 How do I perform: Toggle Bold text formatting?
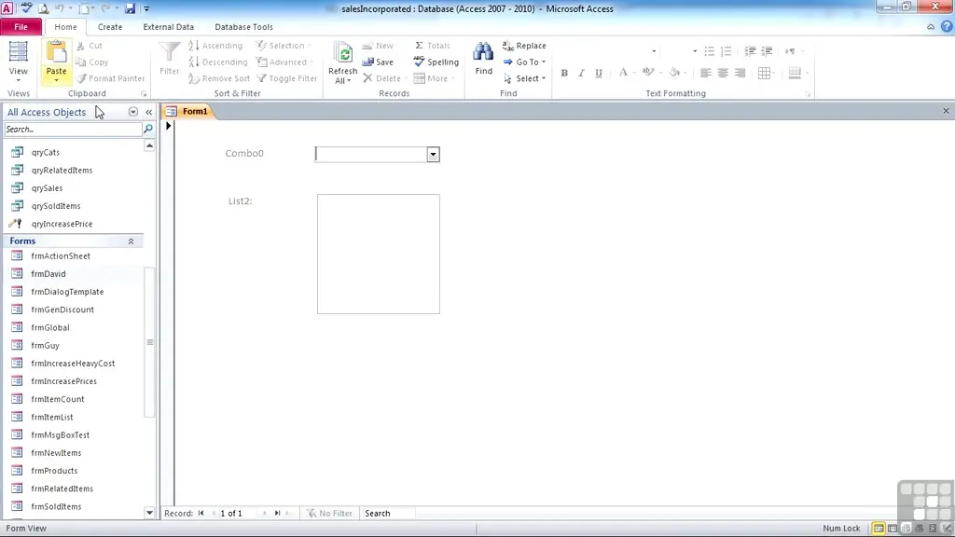pos(564,73)
